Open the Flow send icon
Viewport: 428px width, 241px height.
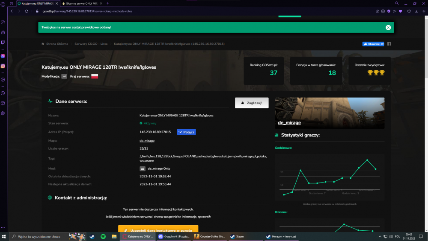395,11
